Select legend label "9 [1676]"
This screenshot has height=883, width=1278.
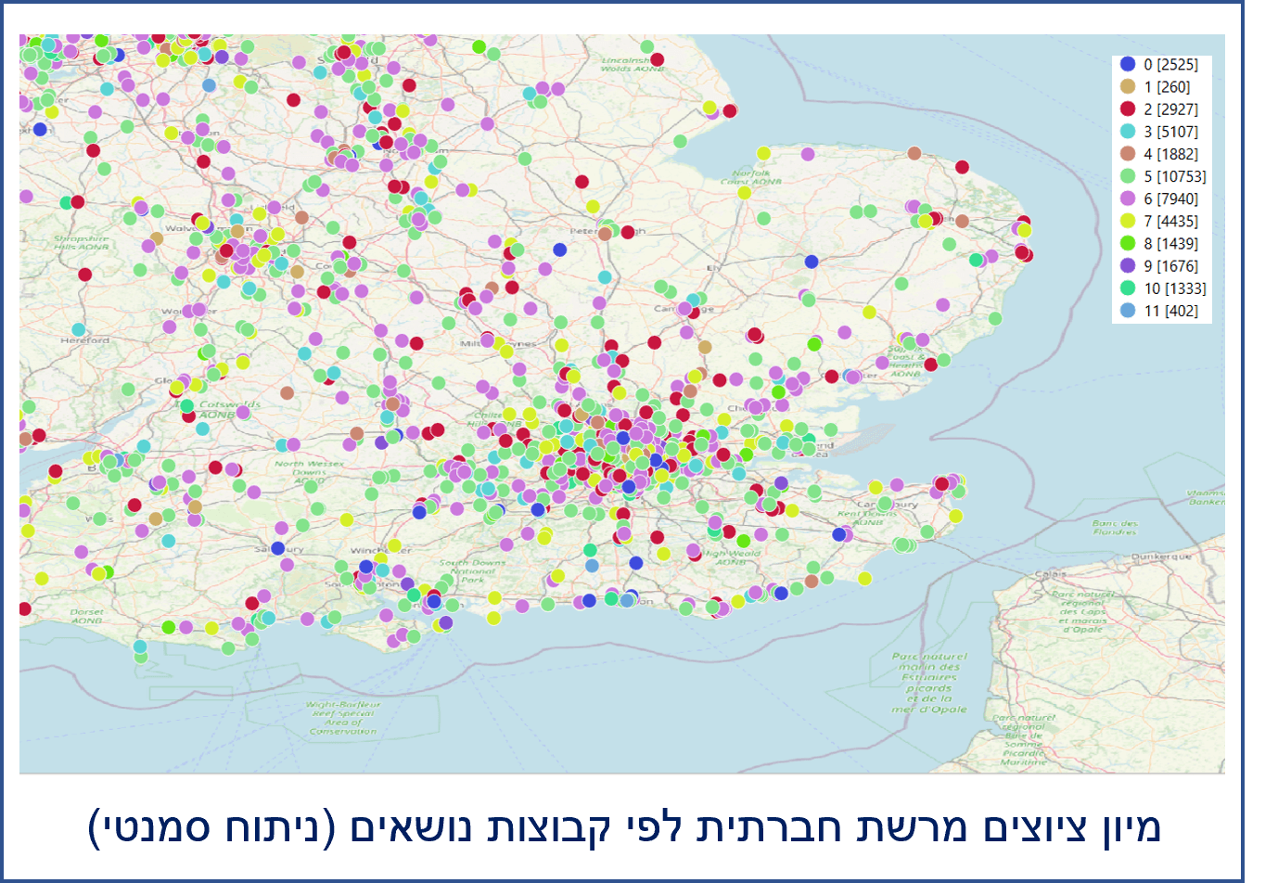click(1170, 265)
